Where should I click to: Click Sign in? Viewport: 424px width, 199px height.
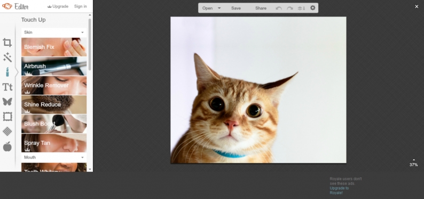[81, 6]
